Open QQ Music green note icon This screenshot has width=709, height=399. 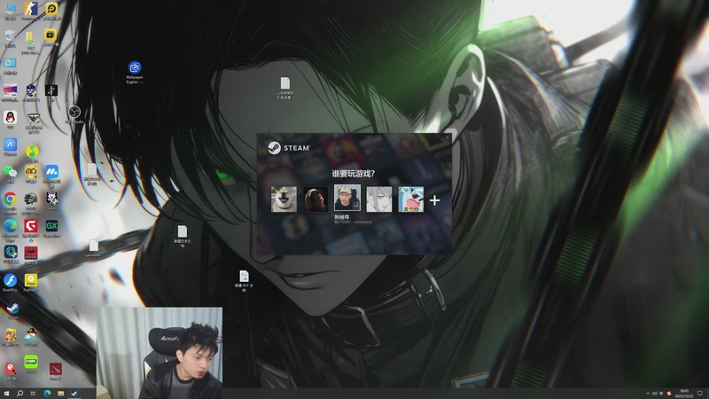tap(31, 153)
